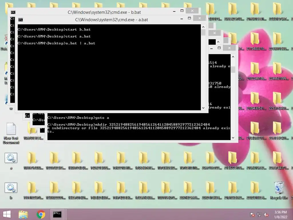Select folder starting with 1978518410

tap(189, 161)
